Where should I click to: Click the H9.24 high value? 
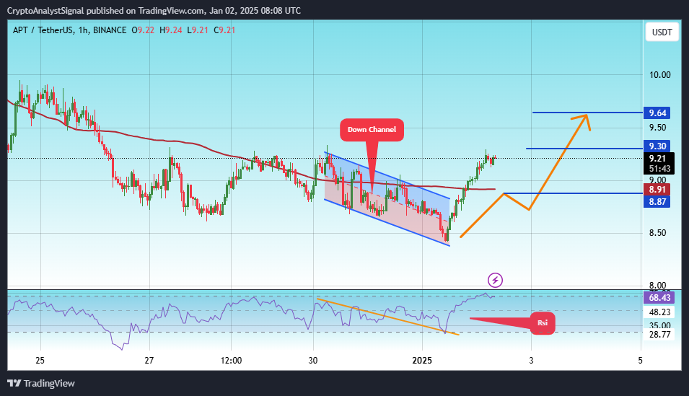(170, 30)
